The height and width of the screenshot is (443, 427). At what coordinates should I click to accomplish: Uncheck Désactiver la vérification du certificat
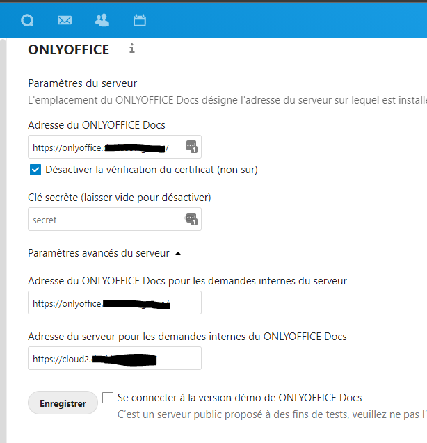(x=35, y=170)
